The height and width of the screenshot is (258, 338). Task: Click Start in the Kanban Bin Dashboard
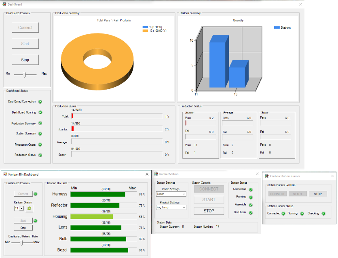[x=23, y=220]
